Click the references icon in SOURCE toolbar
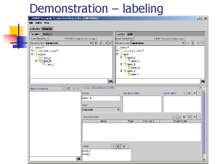 click(106, 43)
